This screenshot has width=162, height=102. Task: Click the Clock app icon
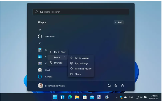coord(40,70)
